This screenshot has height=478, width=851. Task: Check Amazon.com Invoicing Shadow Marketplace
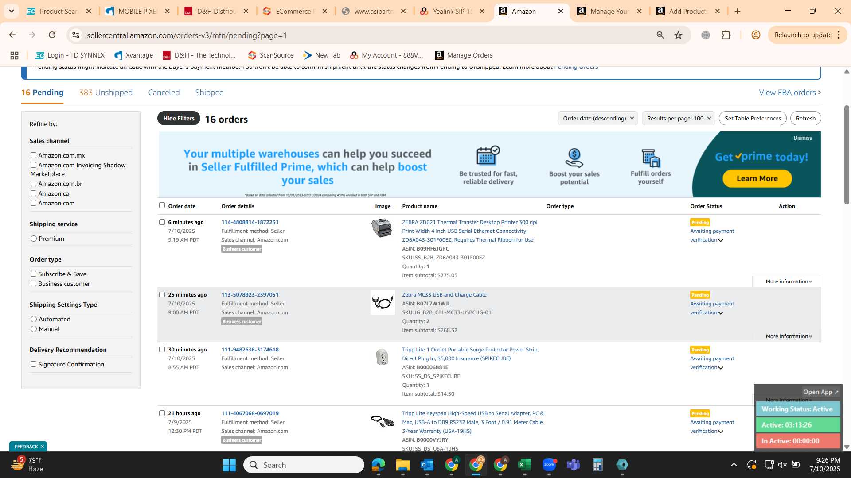(x=33, y=165)
